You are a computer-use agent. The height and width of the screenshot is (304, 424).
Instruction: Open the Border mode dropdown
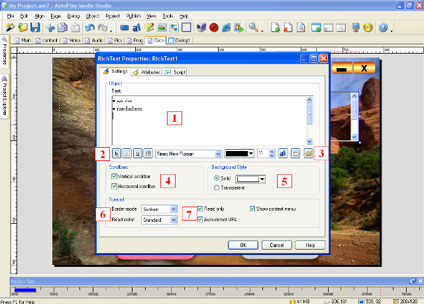[174, 209]
